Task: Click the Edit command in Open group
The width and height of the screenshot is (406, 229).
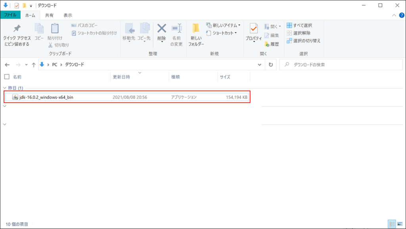Action: (272, 35)
